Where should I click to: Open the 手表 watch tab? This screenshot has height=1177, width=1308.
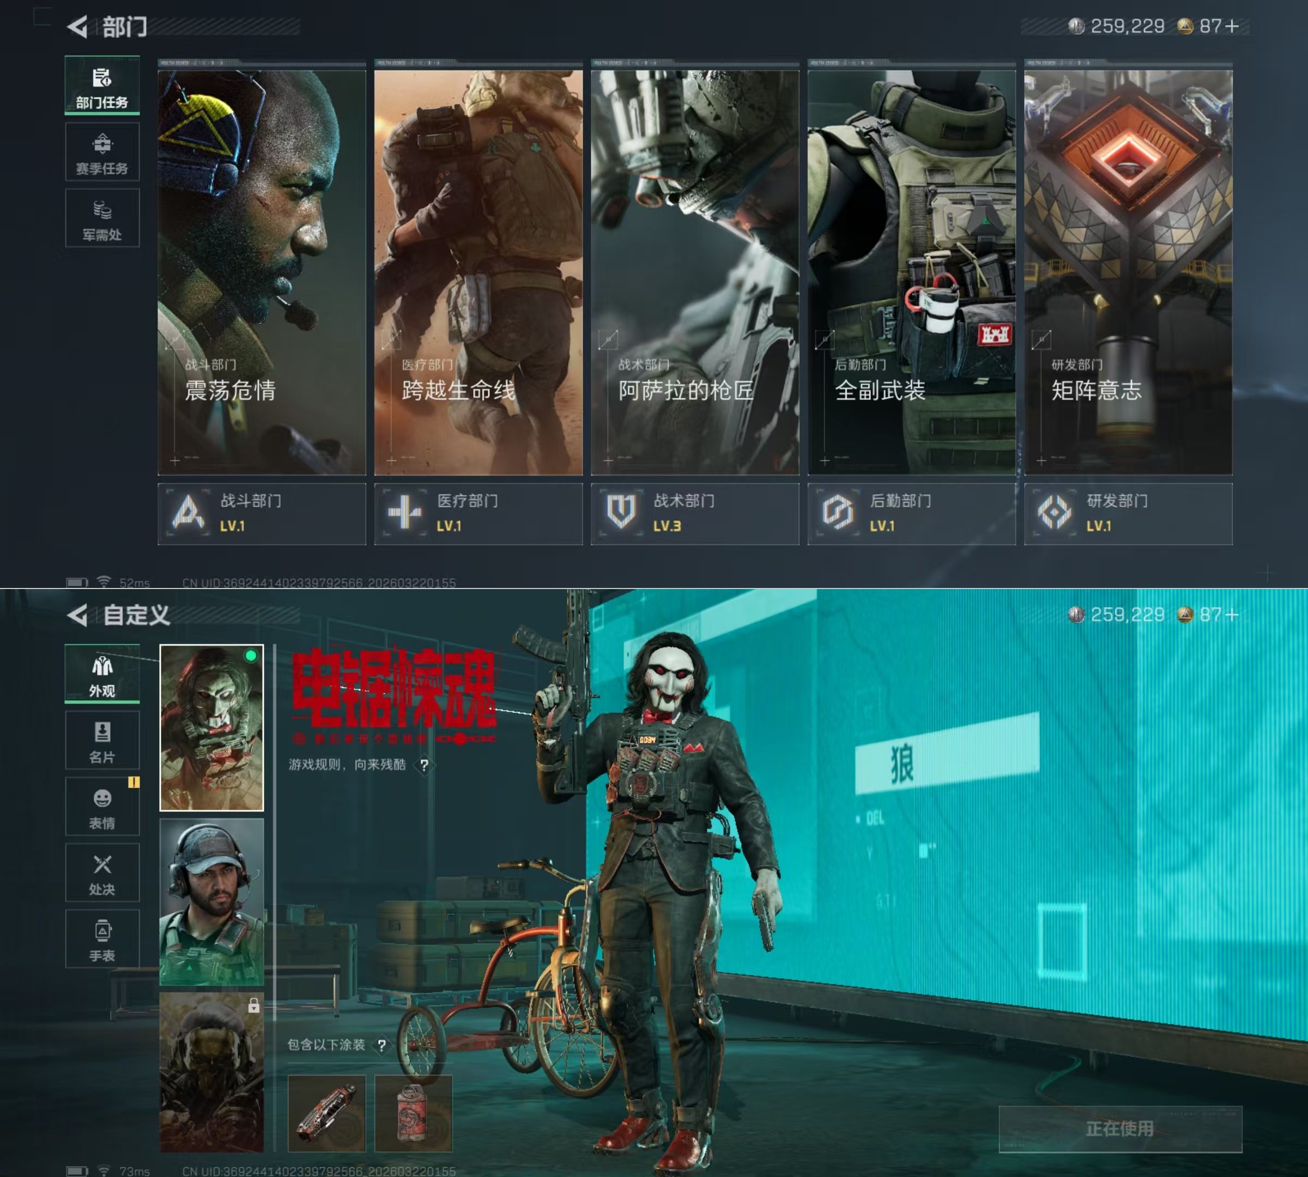coord(102,939)
